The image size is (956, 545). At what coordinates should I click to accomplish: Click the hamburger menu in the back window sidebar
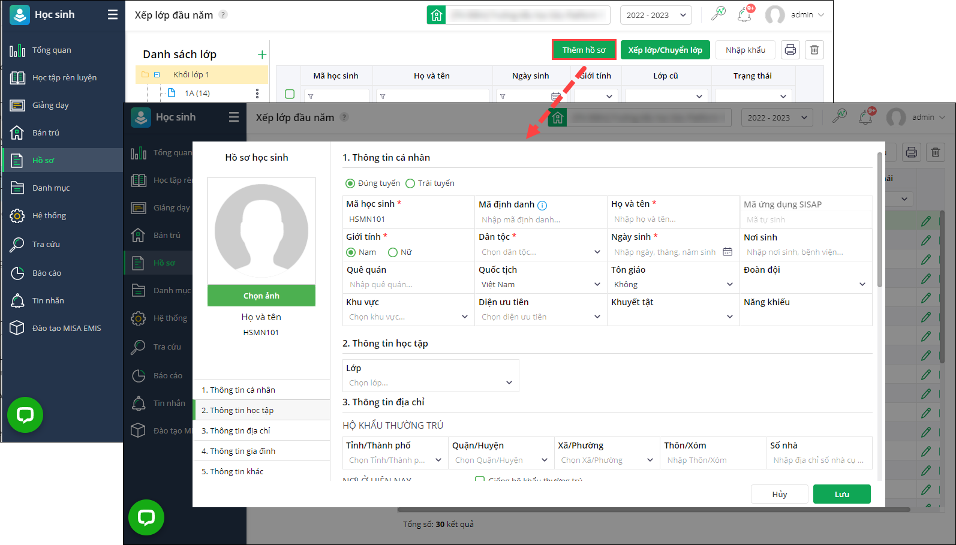113,14
